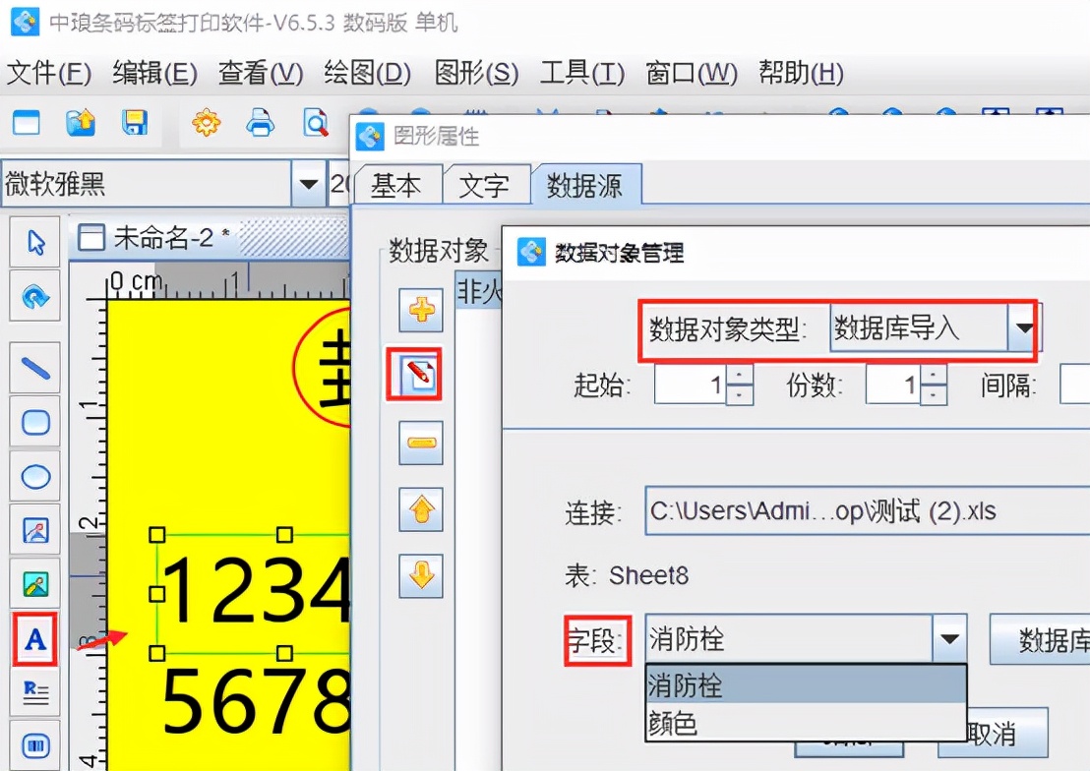Open the 查看(V) menu
Image resolution: width=1090 pixels, height=771 pixels.
click(261, 73)
